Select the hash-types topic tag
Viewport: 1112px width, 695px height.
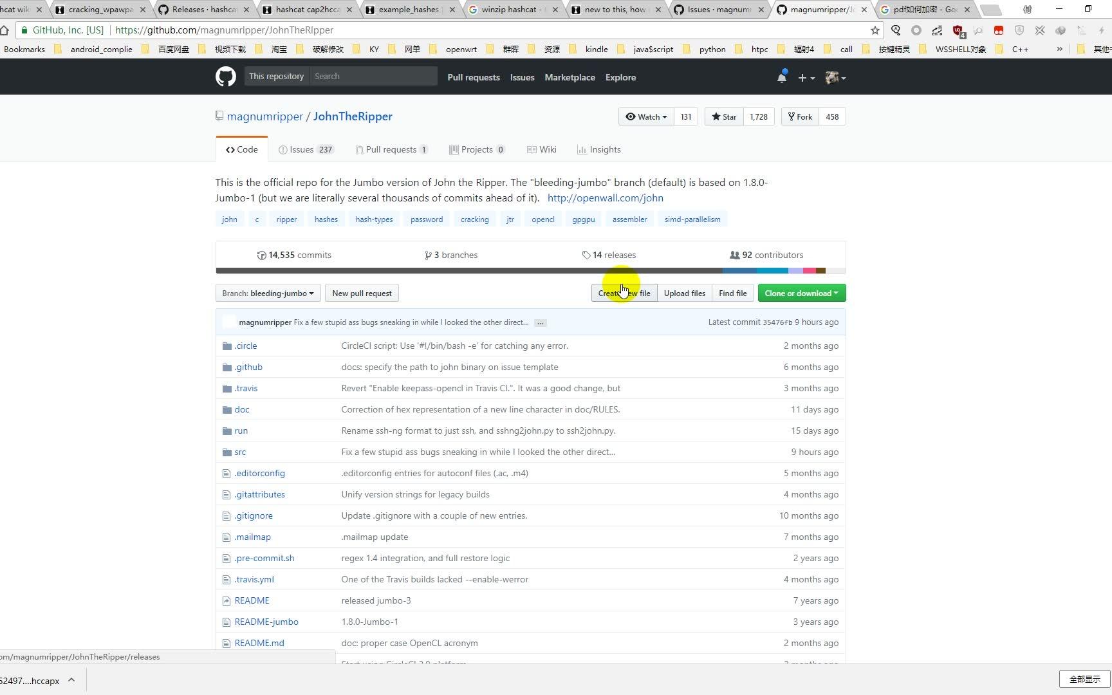point(374,219)
